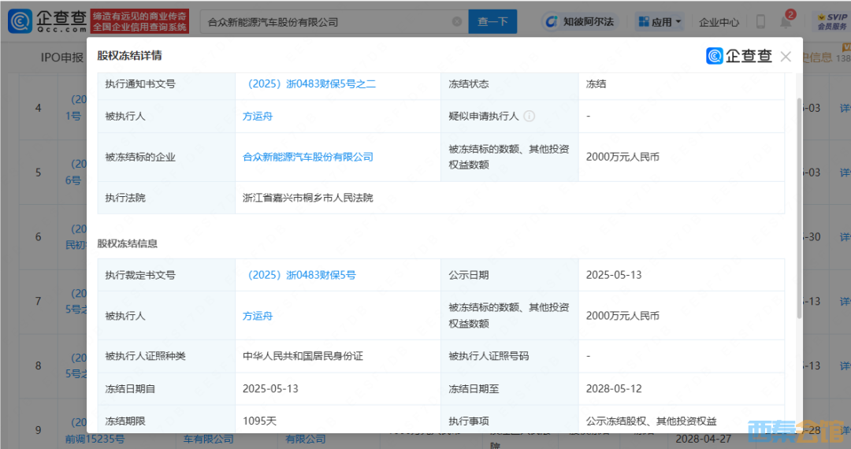851x449 pixels.
Task: Click 方运舟 link in top details table
Action: 258,117
